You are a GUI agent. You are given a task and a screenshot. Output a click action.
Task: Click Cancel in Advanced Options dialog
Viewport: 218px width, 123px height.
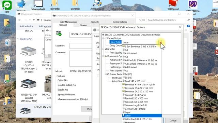coord(173,120)
